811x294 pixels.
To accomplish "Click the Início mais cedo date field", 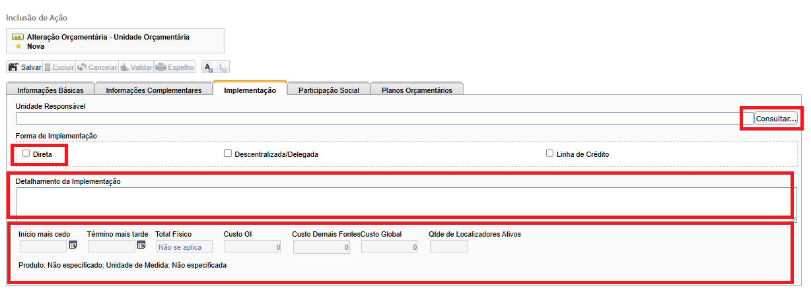I will [43, 247].
